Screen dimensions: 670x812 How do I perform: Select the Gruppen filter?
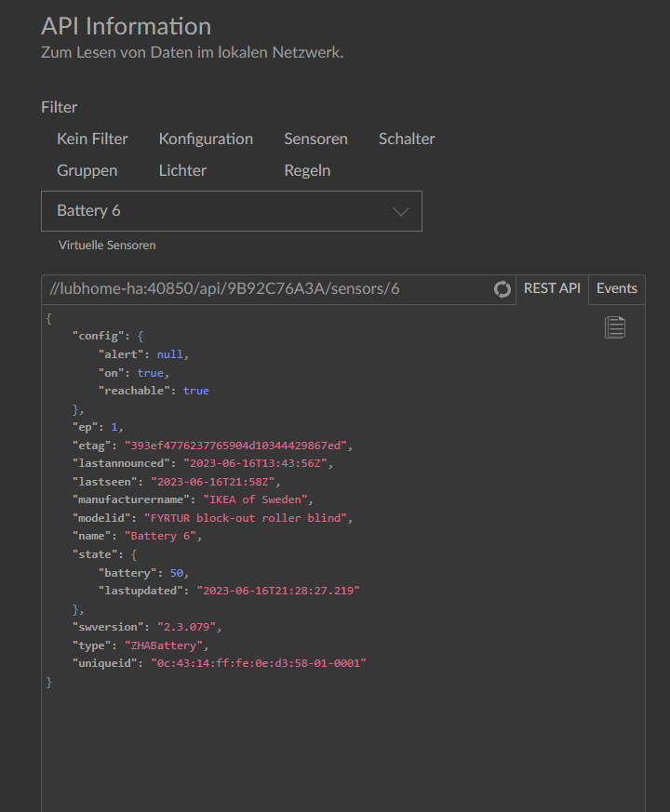coord(87,170)
